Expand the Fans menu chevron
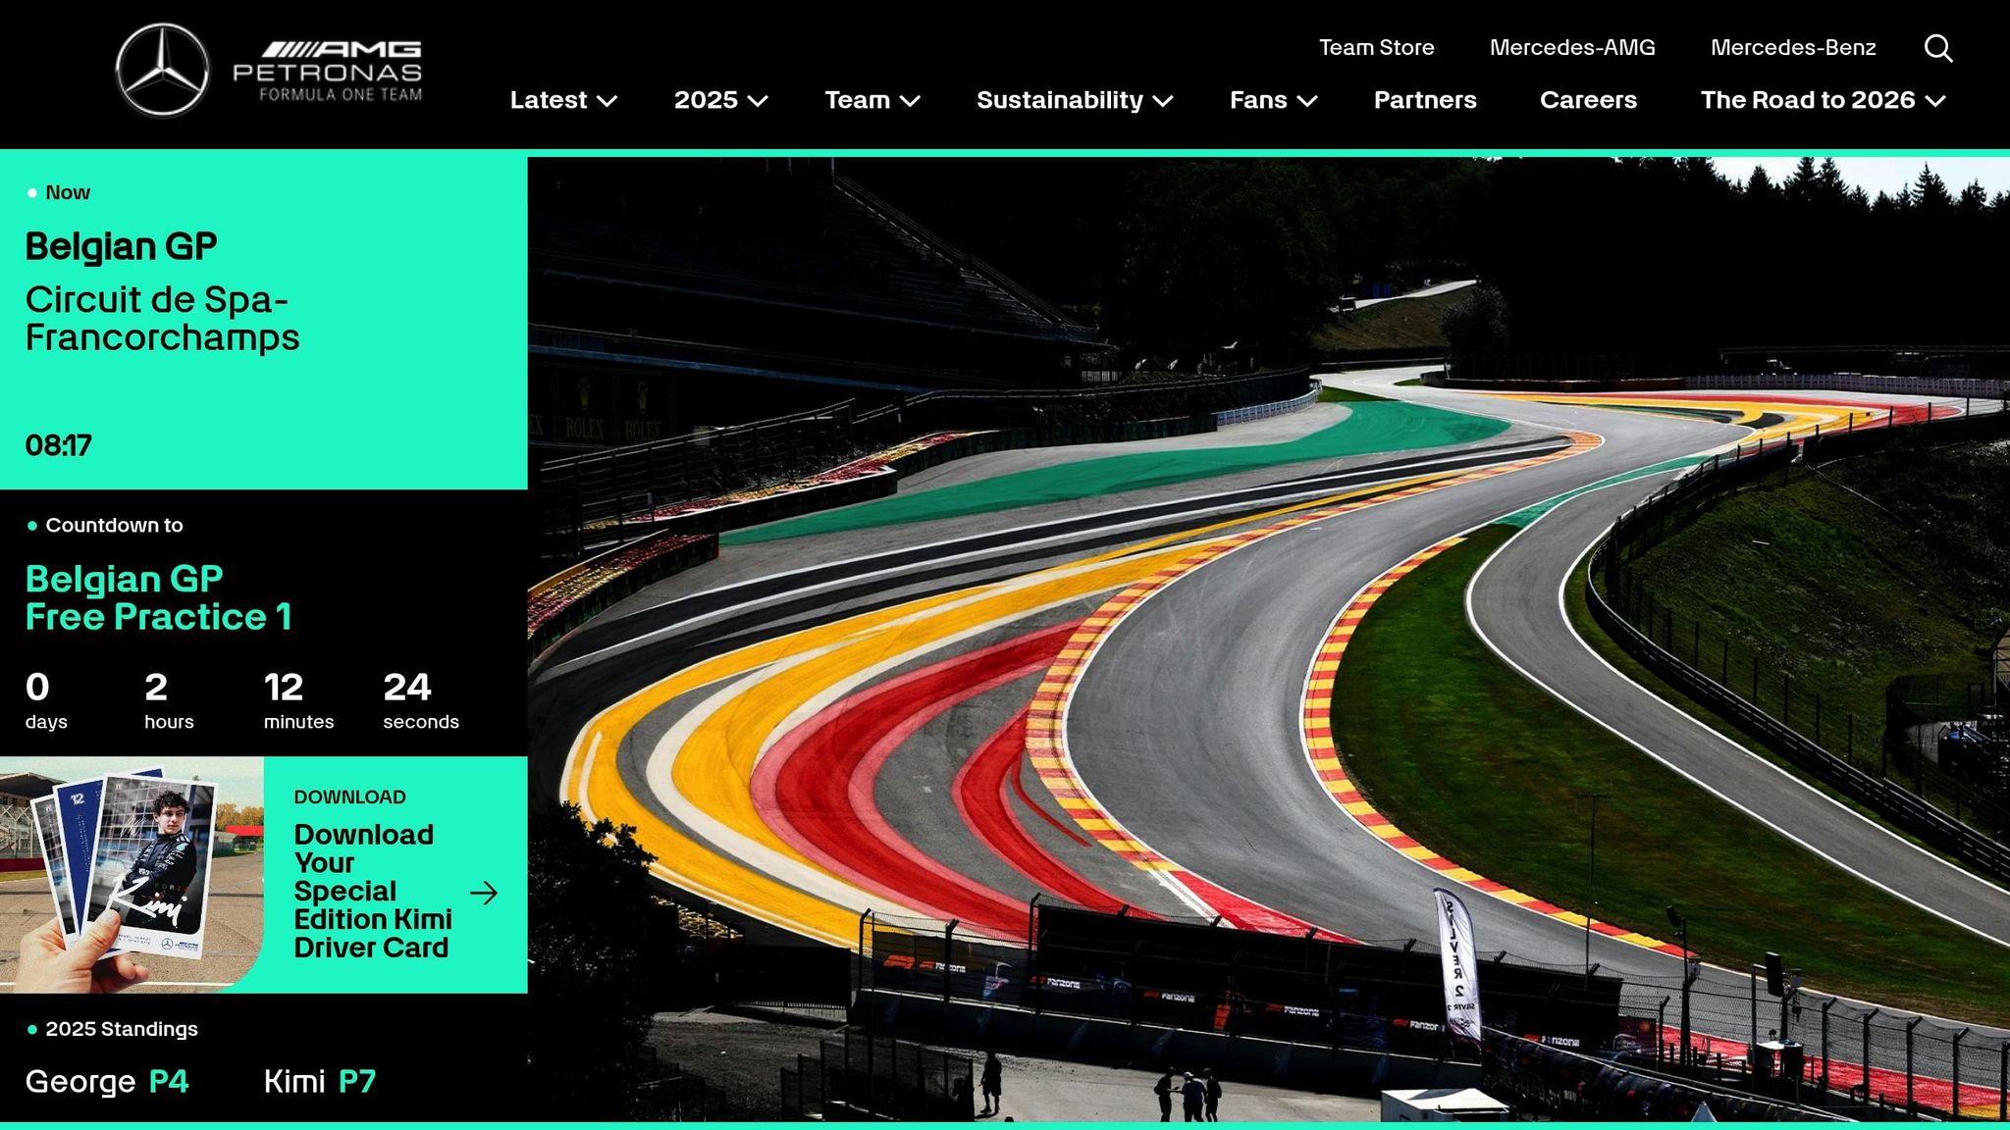 pos(1306,101)
